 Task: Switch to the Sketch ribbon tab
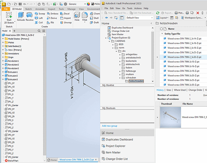[28, 9]
